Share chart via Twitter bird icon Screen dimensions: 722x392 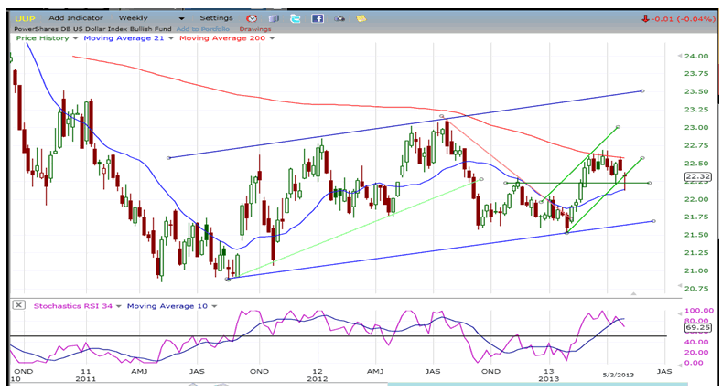296,17
